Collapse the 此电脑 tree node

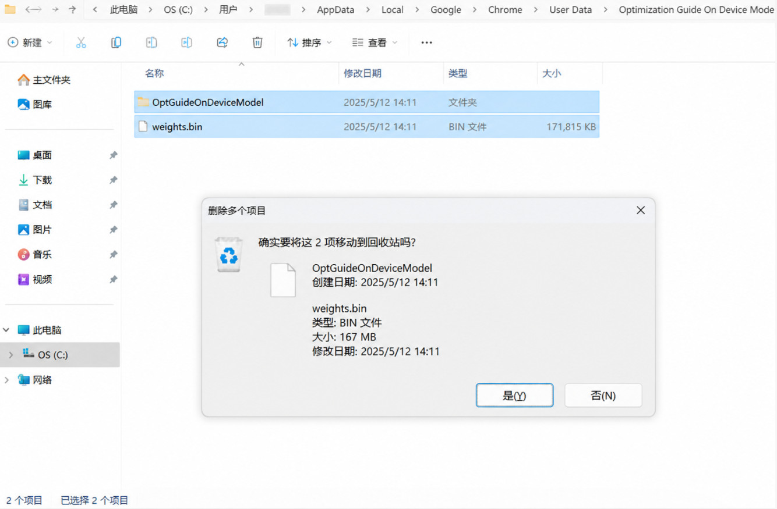6,330
